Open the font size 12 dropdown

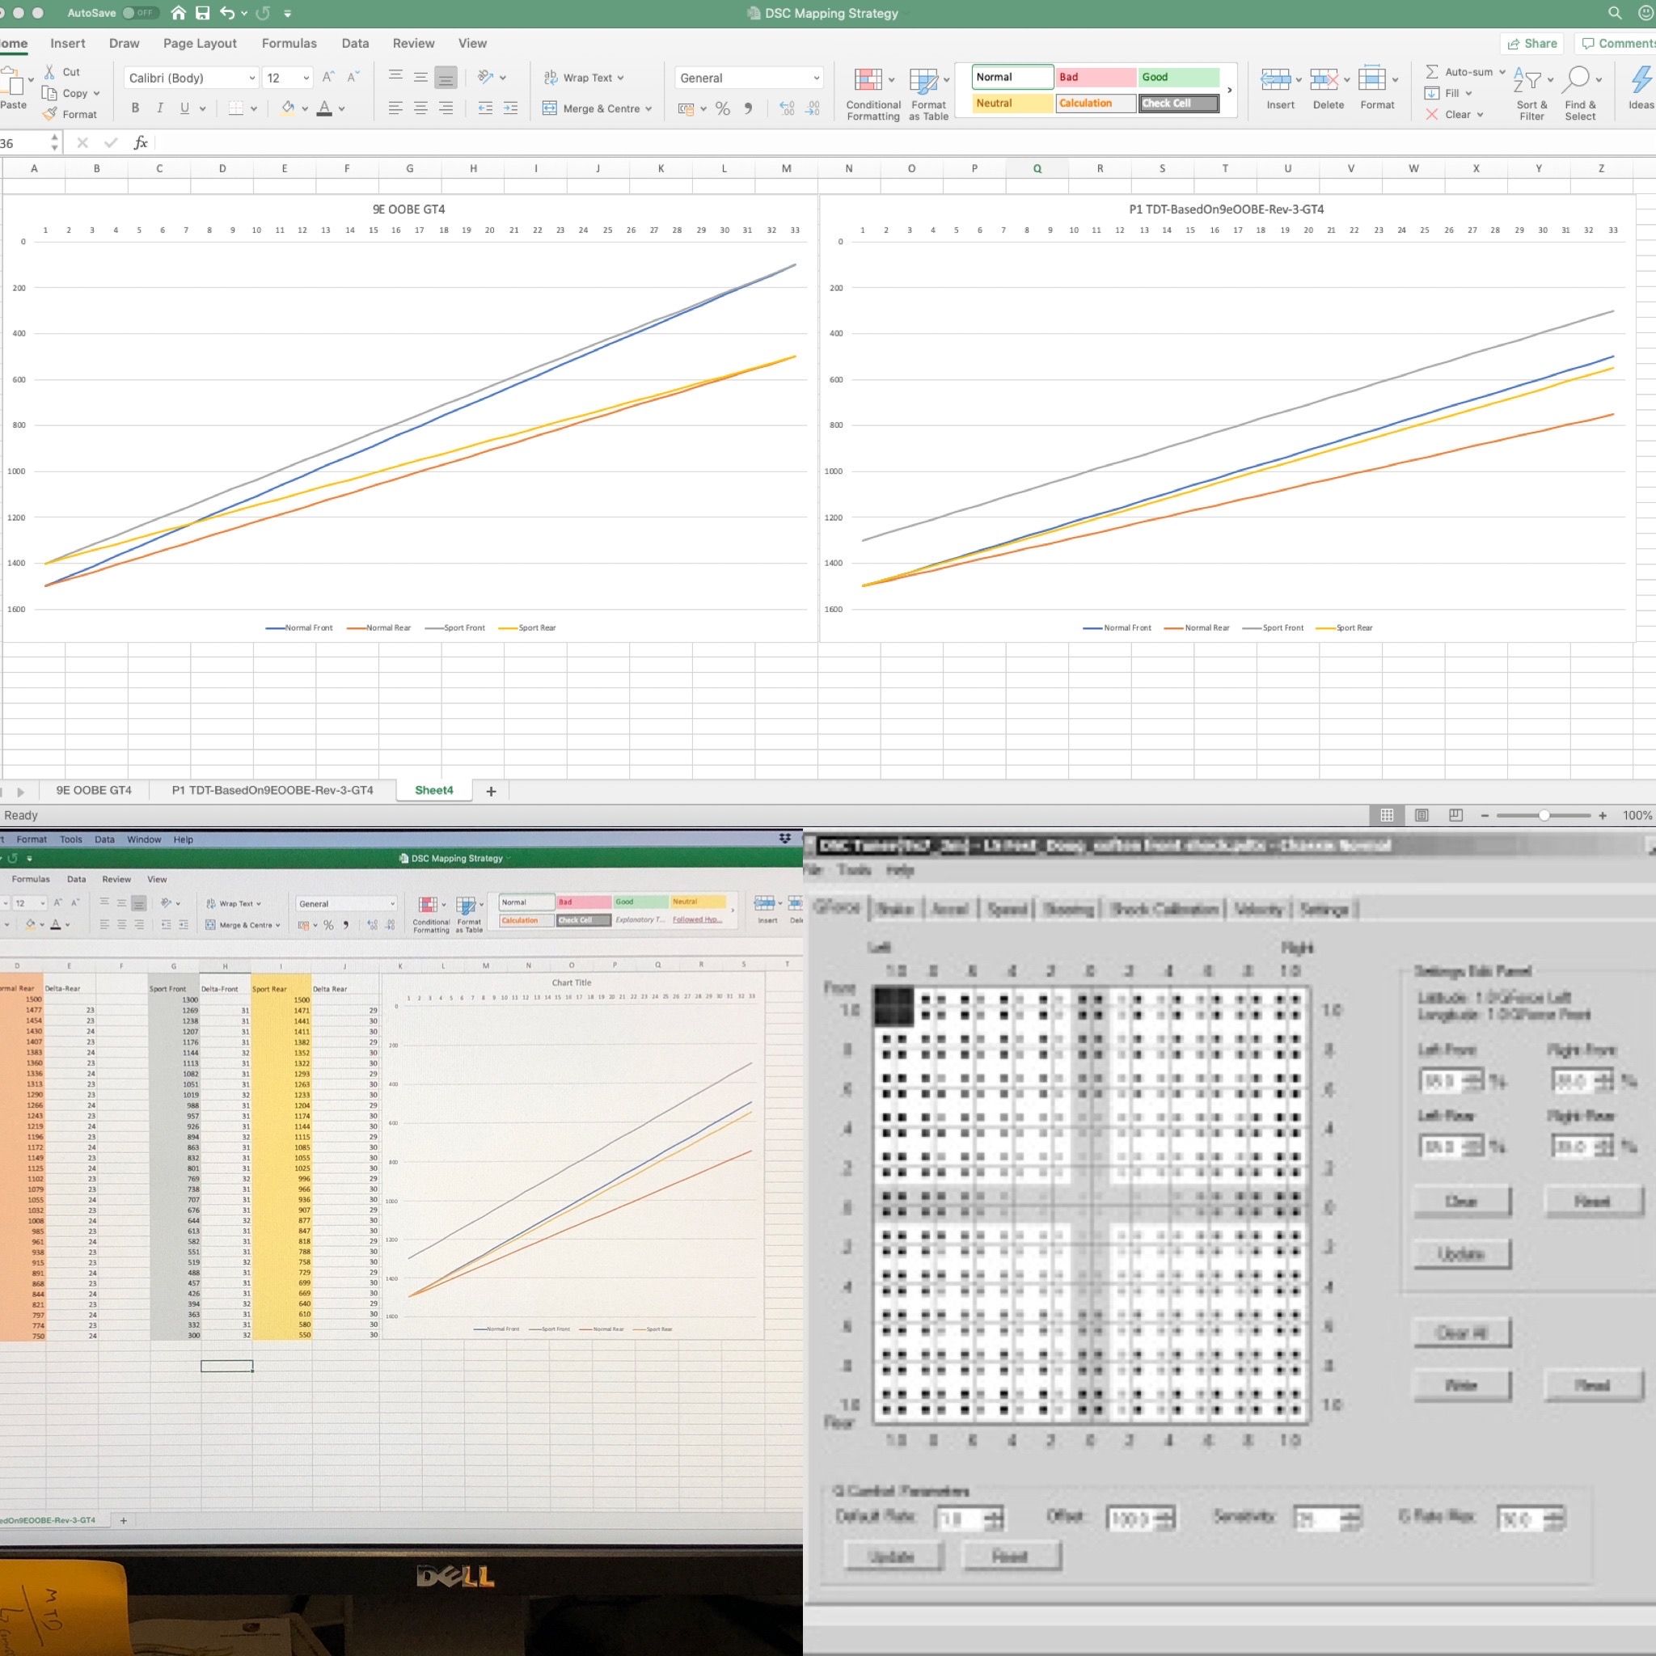306,78
